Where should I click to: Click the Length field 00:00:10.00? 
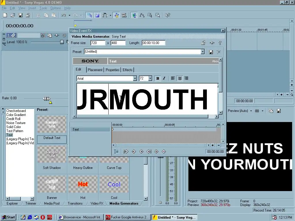click(154, 43)
